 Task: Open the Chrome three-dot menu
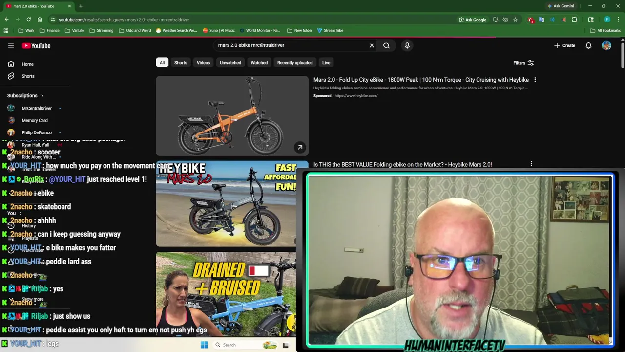click(x=619, y=20)
